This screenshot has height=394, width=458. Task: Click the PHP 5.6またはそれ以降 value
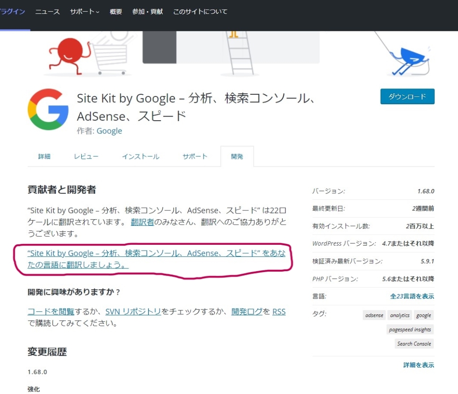click(x=408, y=279)
